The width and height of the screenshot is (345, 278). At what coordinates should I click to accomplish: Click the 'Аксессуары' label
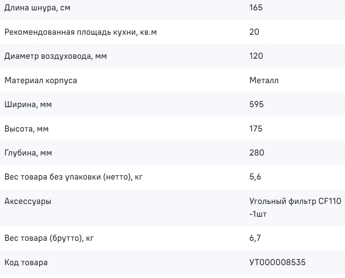click(28, 201)
